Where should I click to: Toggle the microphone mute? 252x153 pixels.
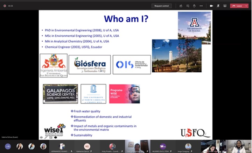(218, 6)
